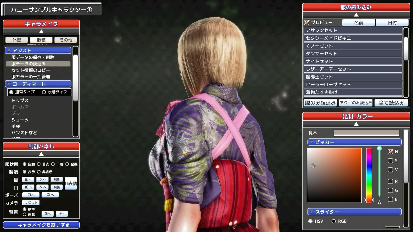The image size is (413, 232).
Task: Click 前へ in the ポーズ row
Action: 31,195
